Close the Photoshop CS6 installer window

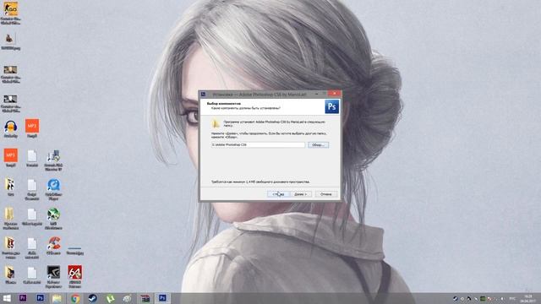tap(335, 94)
